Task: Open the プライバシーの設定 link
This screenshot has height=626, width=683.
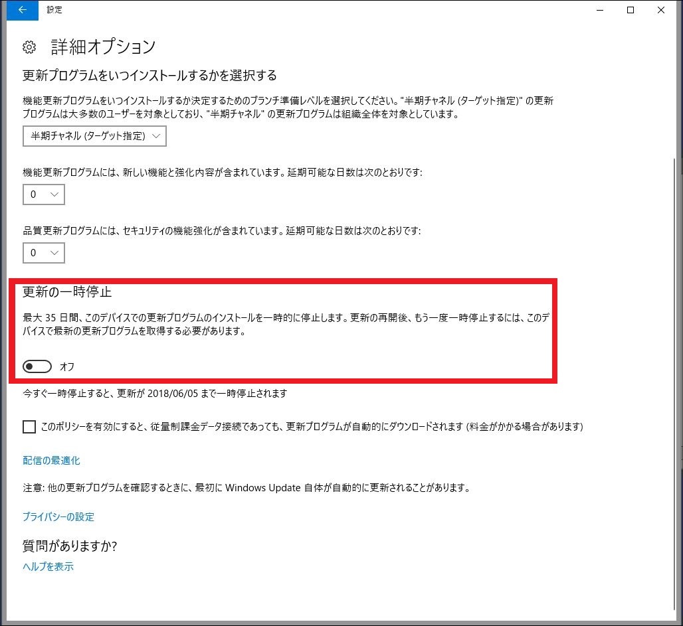Action: pyautogui.click(x=58, y=516)
